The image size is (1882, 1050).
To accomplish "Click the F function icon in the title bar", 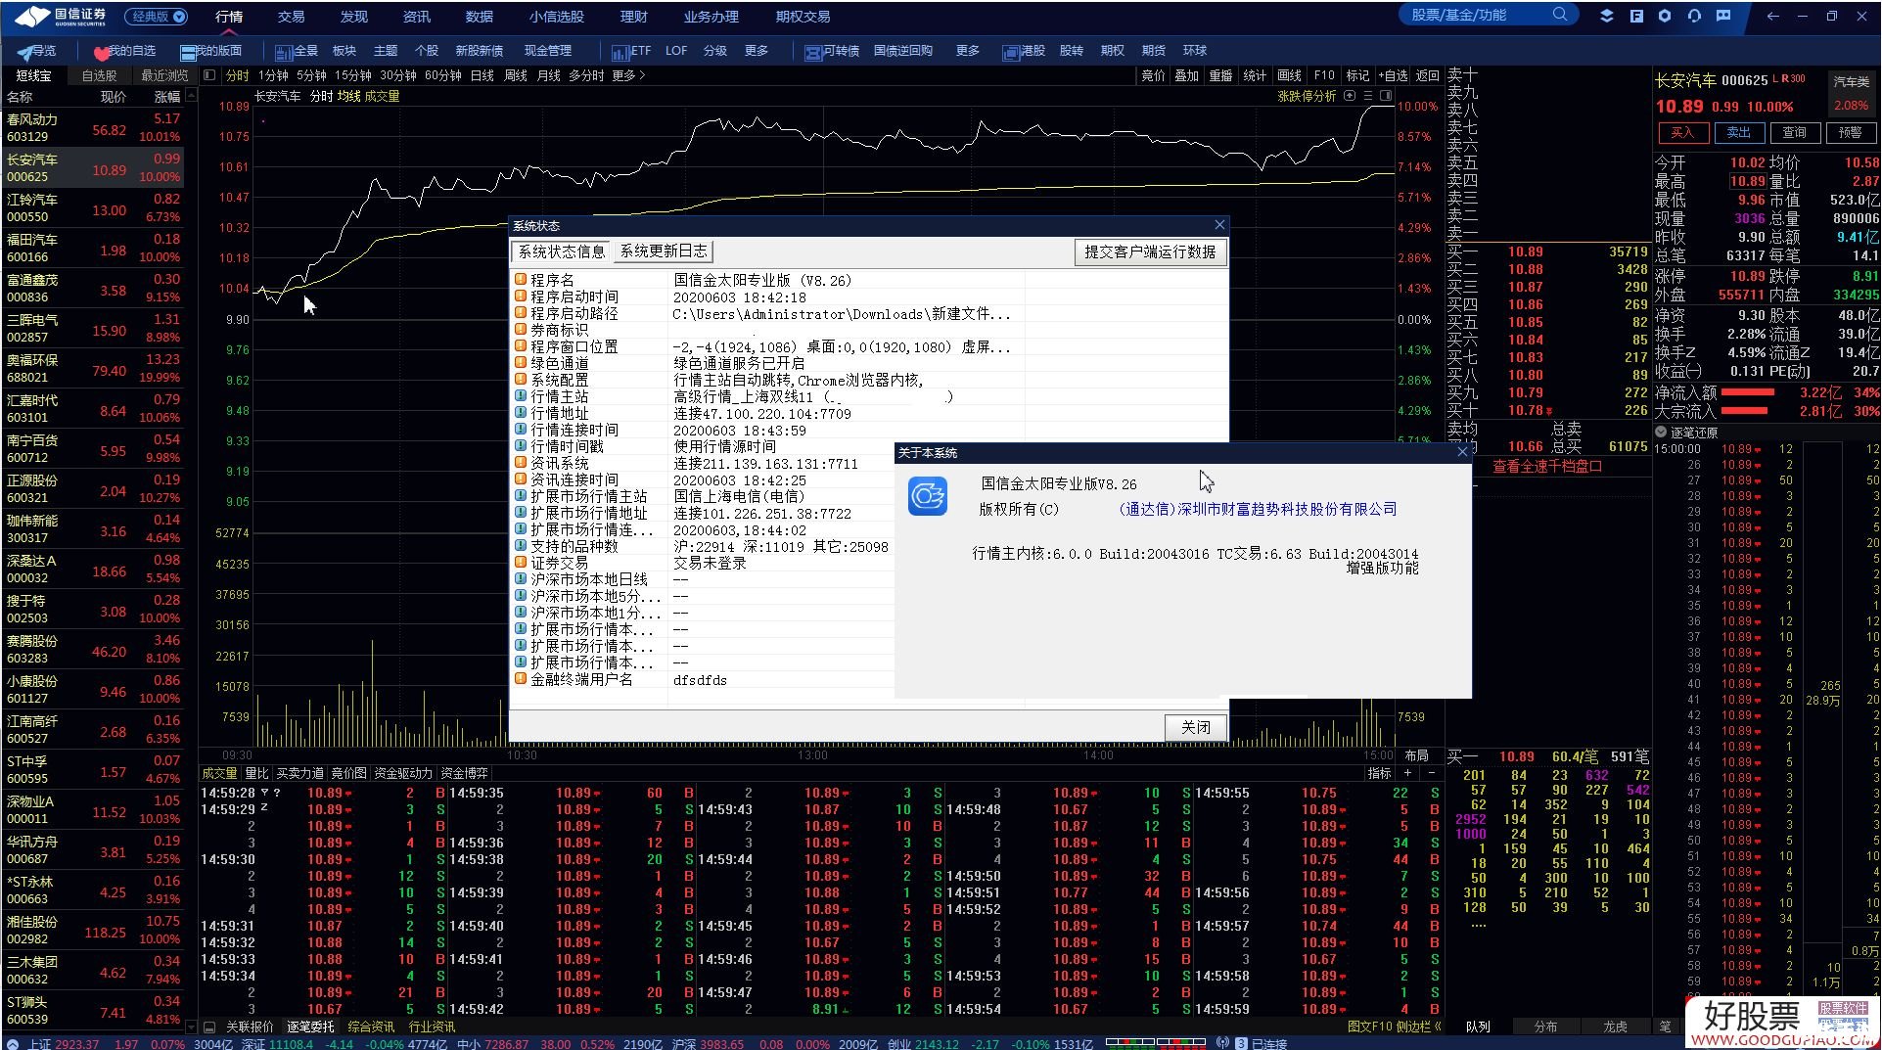I will point(1636,16).
